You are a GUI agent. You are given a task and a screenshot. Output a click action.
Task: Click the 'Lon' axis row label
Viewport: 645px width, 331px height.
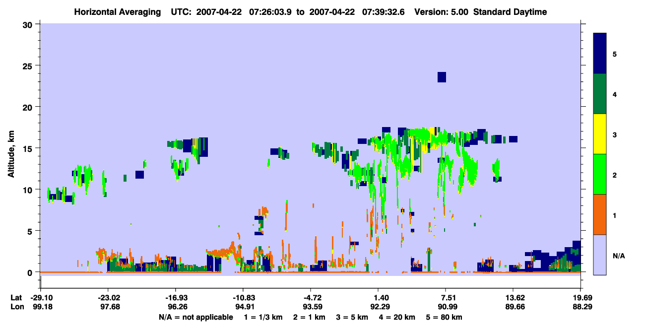[x=16, y=307]
